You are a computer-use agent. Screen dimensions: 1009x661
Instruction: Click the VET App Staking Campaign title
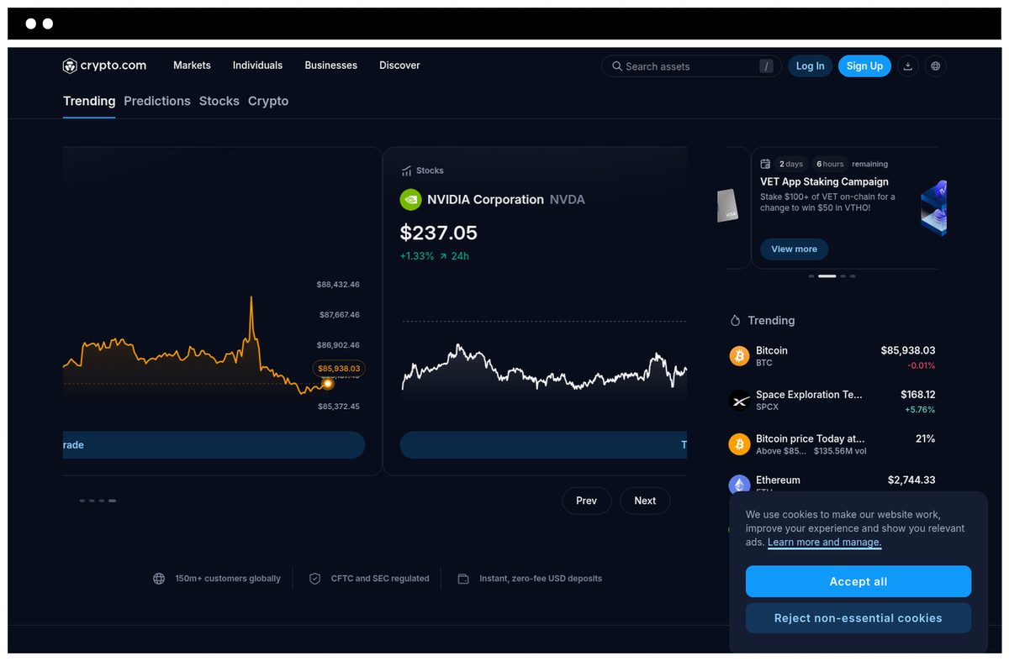point(824,181)
